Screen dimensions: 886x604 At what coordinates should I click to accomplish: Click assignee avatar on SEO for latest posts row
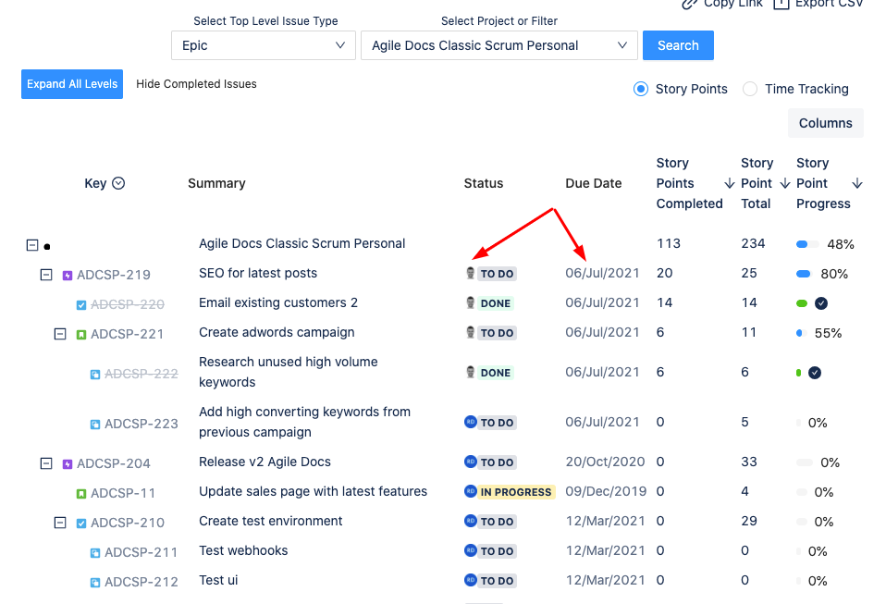click(470, 273)
